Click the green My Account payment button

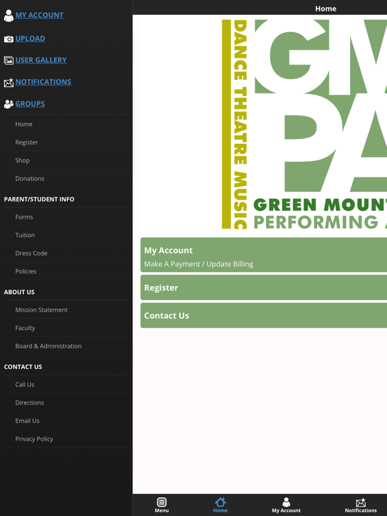click(263, 255)
